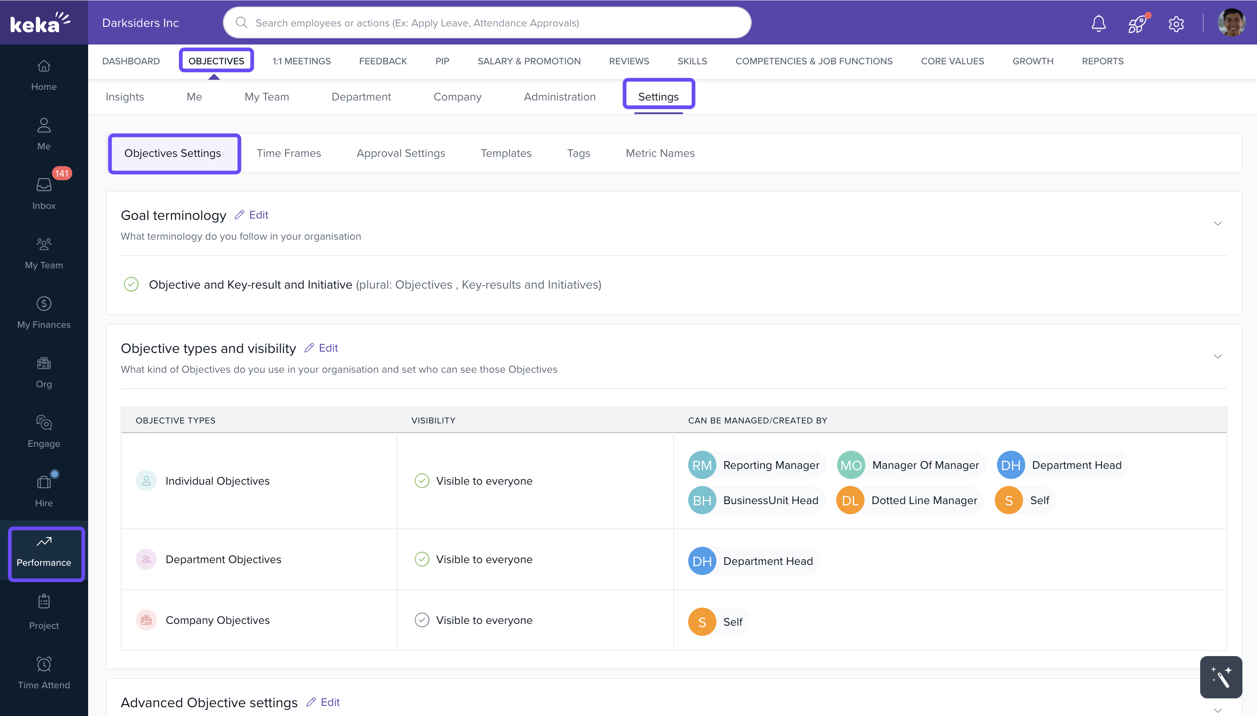Image resolution: width=1257 pixels, height=716 pixels.
Task: Open the settings gear icon
Action: click(x=1176, y=23)
